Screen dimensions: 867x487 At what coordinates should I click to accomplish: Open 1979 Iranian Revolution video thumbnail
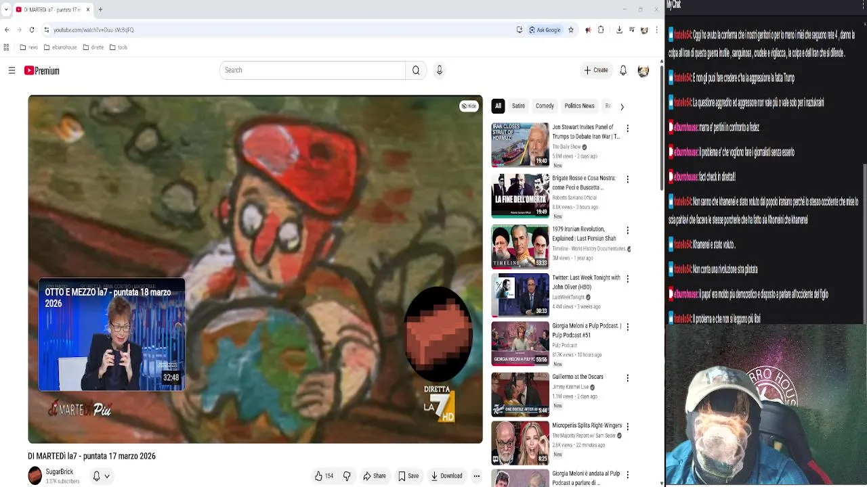(520, 246)
